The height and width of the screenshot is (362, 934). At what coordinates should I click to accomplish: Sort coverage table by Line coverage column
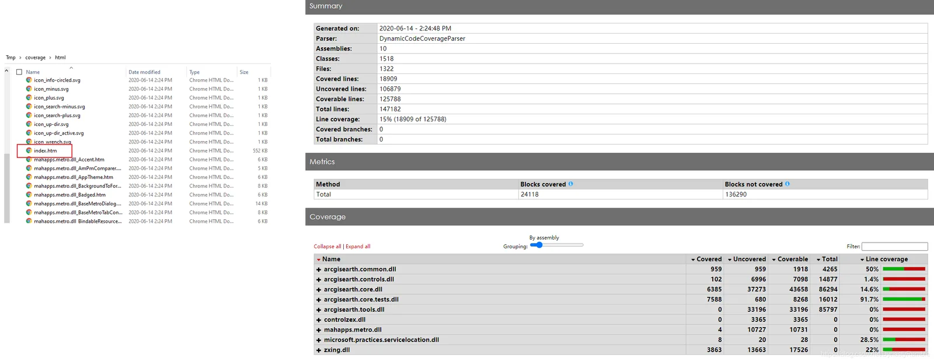tap(884, 259)
